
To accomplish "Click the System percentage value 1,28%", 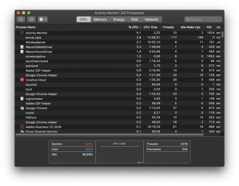I will click(88, 144).
